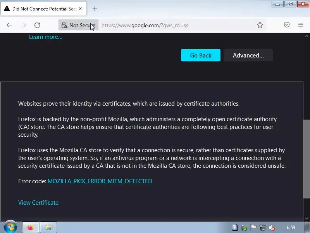Click the greyed forward navigation arrow
This screenshot has height=233, width=310.
pyautogui.click(x=23, y=25)
